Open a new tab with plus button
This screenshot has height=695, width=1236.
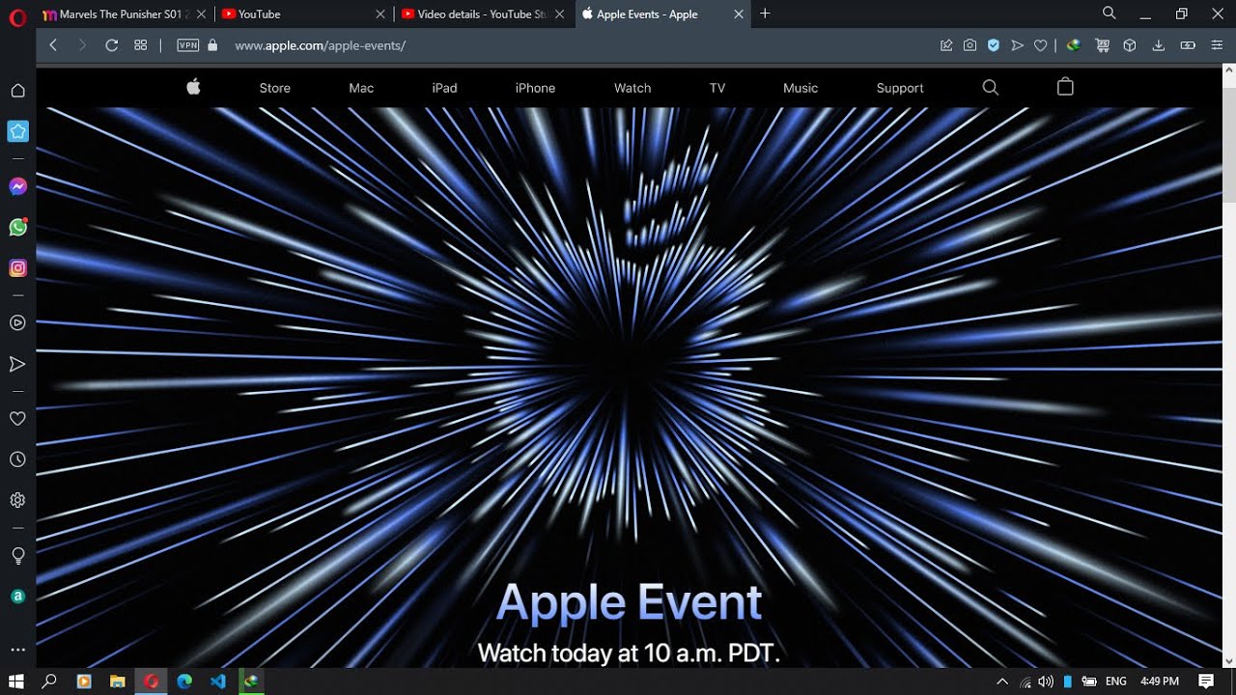(765, 14)
